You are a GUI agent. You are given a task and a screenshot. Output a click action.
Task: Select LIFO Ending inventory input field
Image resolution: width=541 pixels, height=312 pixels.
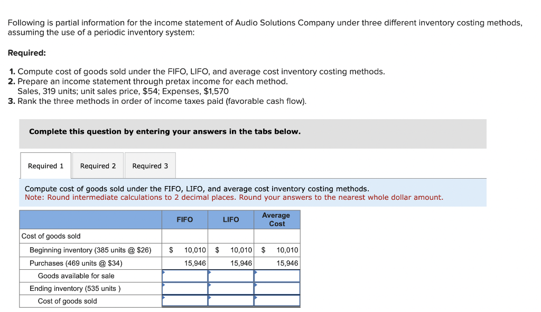tap(231, 289)
